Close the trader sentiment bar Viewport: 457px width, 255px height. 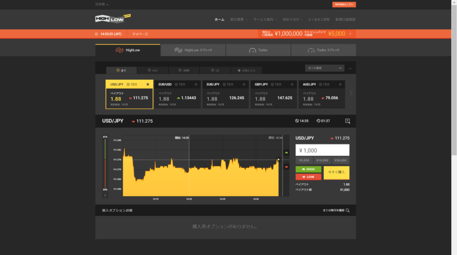[105, 195]
